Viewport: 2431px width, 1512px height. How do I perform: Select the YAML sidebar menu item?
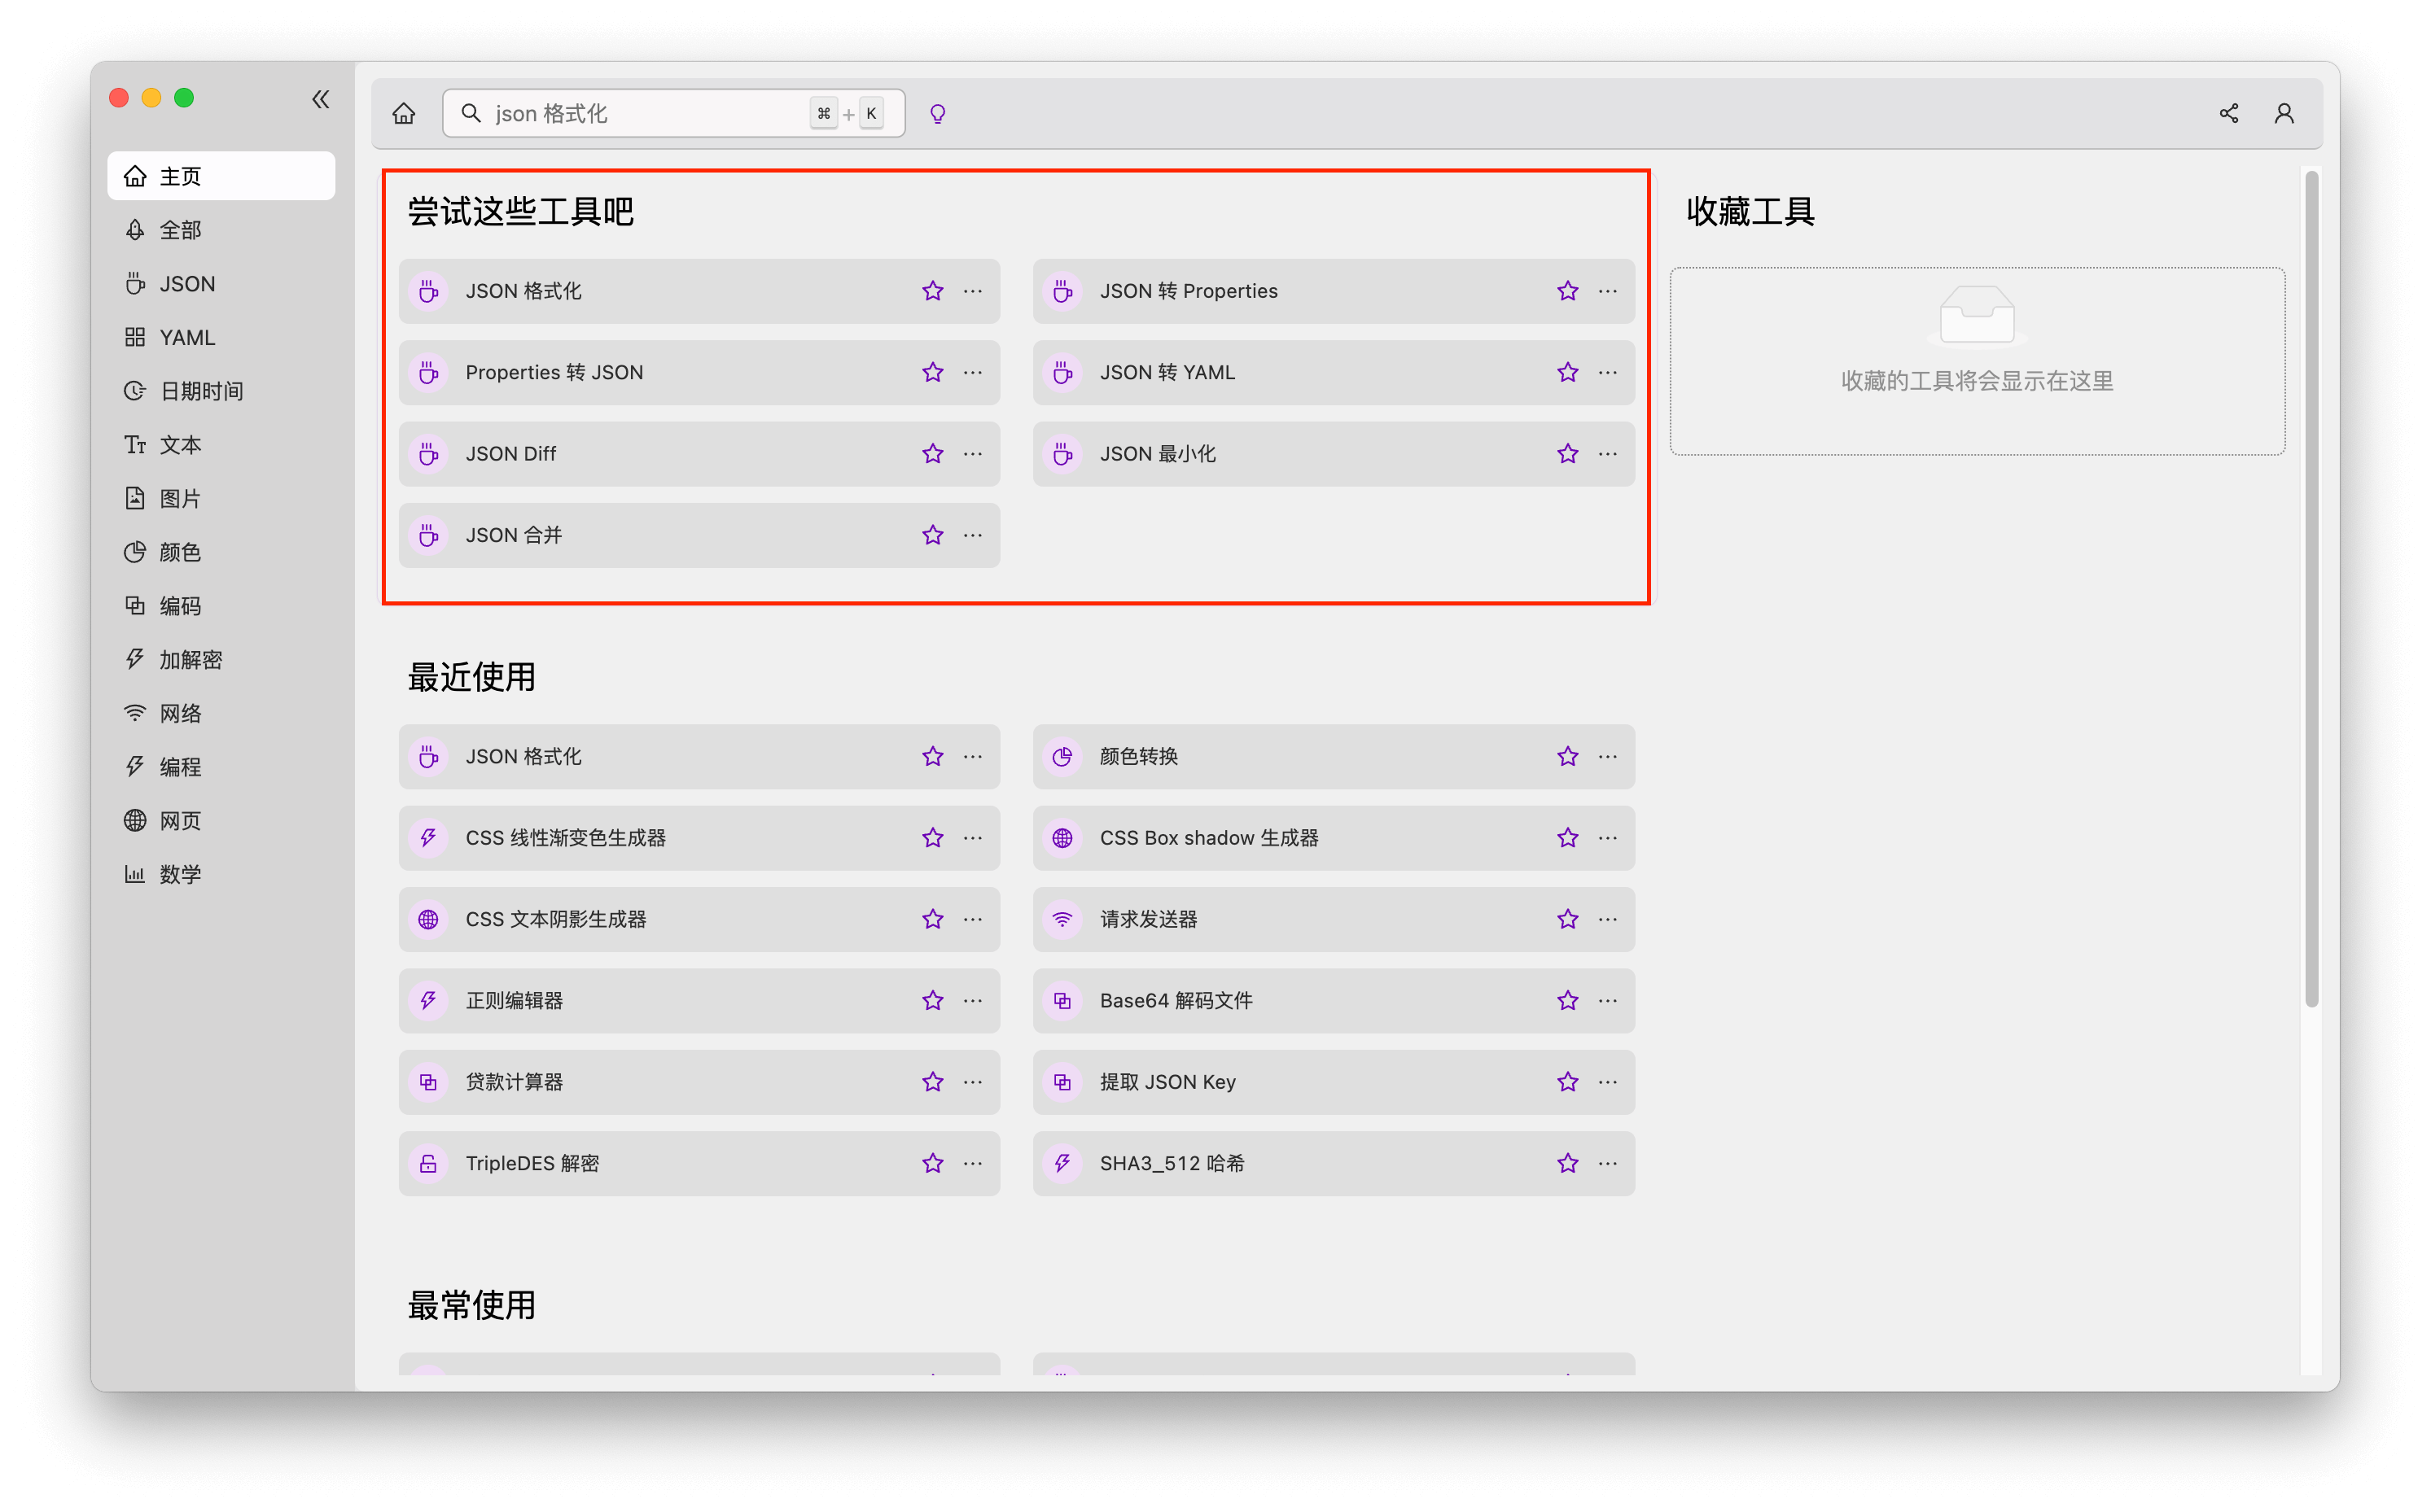[x=187, y=337]
